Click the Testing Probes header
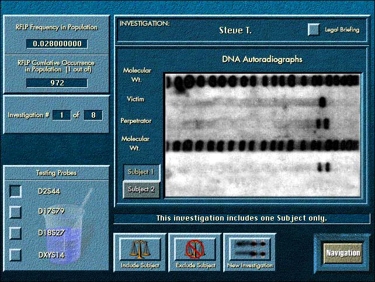The height and width of the screenshot is (282, 375). pos(57,173)
